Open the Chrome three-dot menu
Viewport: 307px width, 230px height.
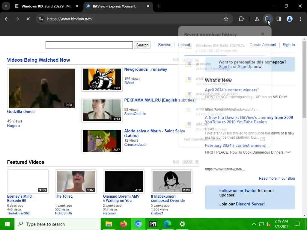pyautogui.click(x=300, y=19)
